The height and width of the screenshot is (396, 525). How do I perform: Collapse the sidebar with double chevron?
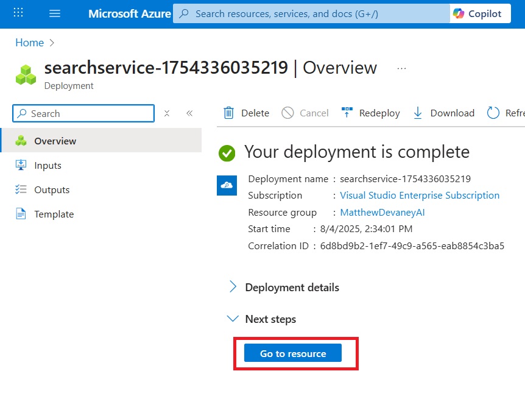tap(189, 113)
